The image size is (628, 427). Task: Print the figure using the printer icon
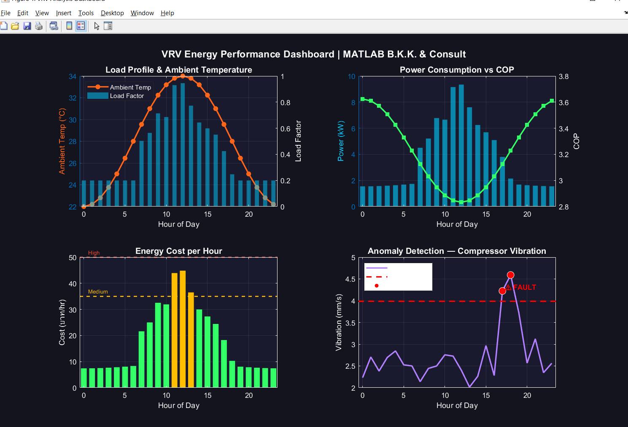39,26
